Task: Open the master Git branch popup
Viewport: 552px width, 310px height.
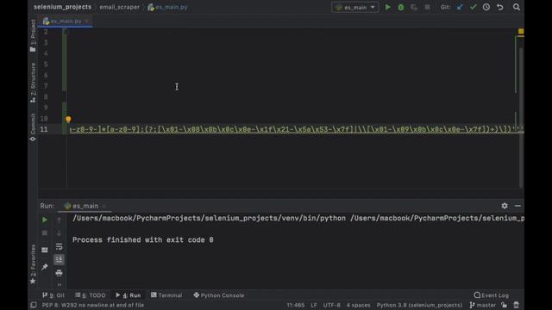Action: point(483,305)
